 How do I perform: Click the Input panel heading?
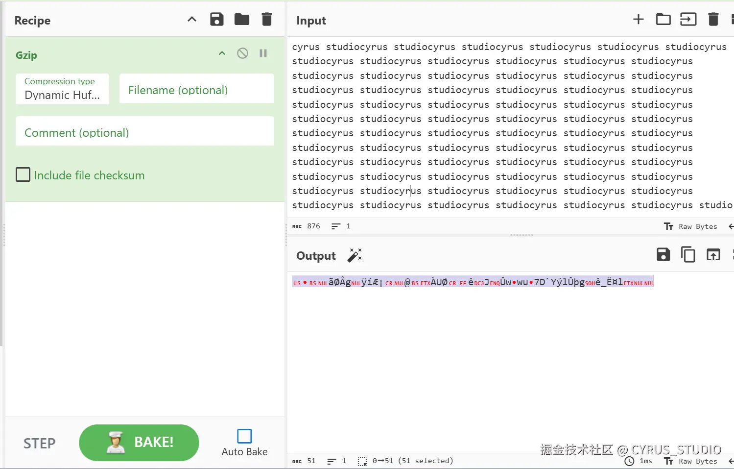tap(311, 21)
